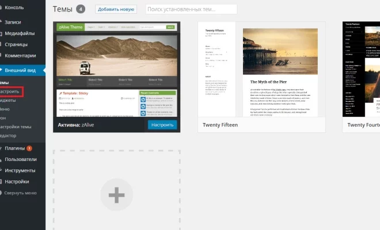Select the zAlive theme screenshot thumbnail
The height and width of the screenshot is (230, 380).
tap(116, 69)
